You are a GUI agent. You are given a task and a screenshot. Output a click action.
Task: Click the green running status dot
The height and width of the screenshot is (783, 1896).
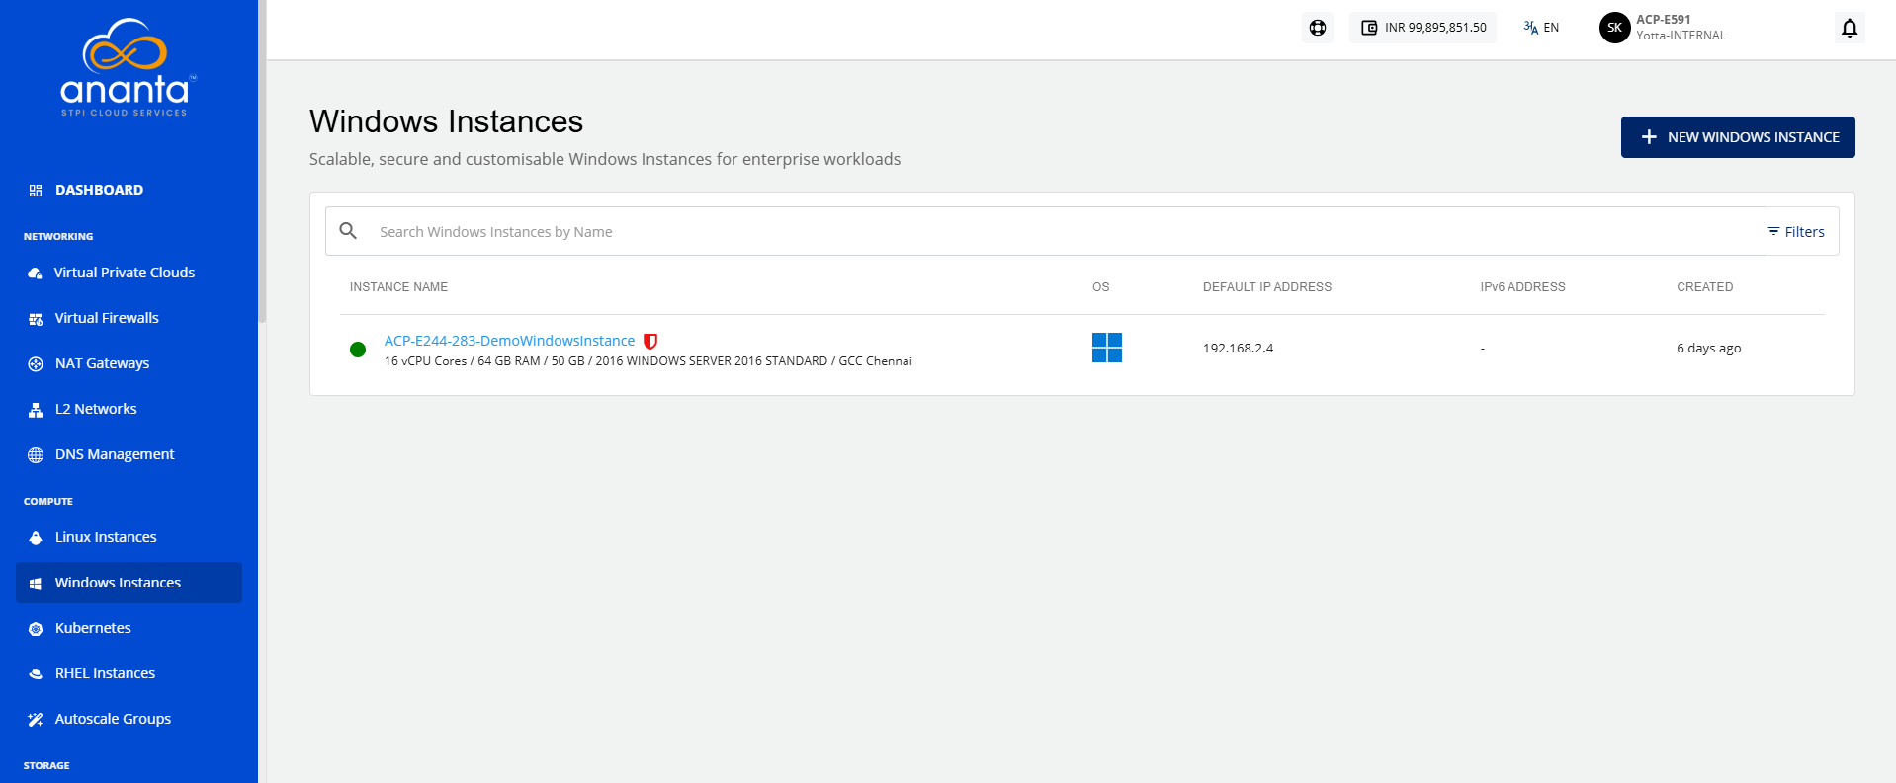(358, 350)
